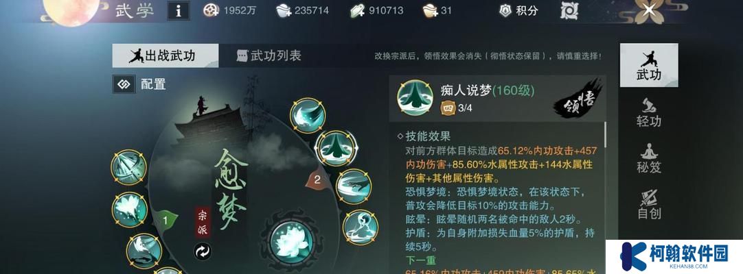Image resolution: width=743 pixels, height=274 pixels.
Task: Open 轻功 side menu
Action: (x=649, y=112)
